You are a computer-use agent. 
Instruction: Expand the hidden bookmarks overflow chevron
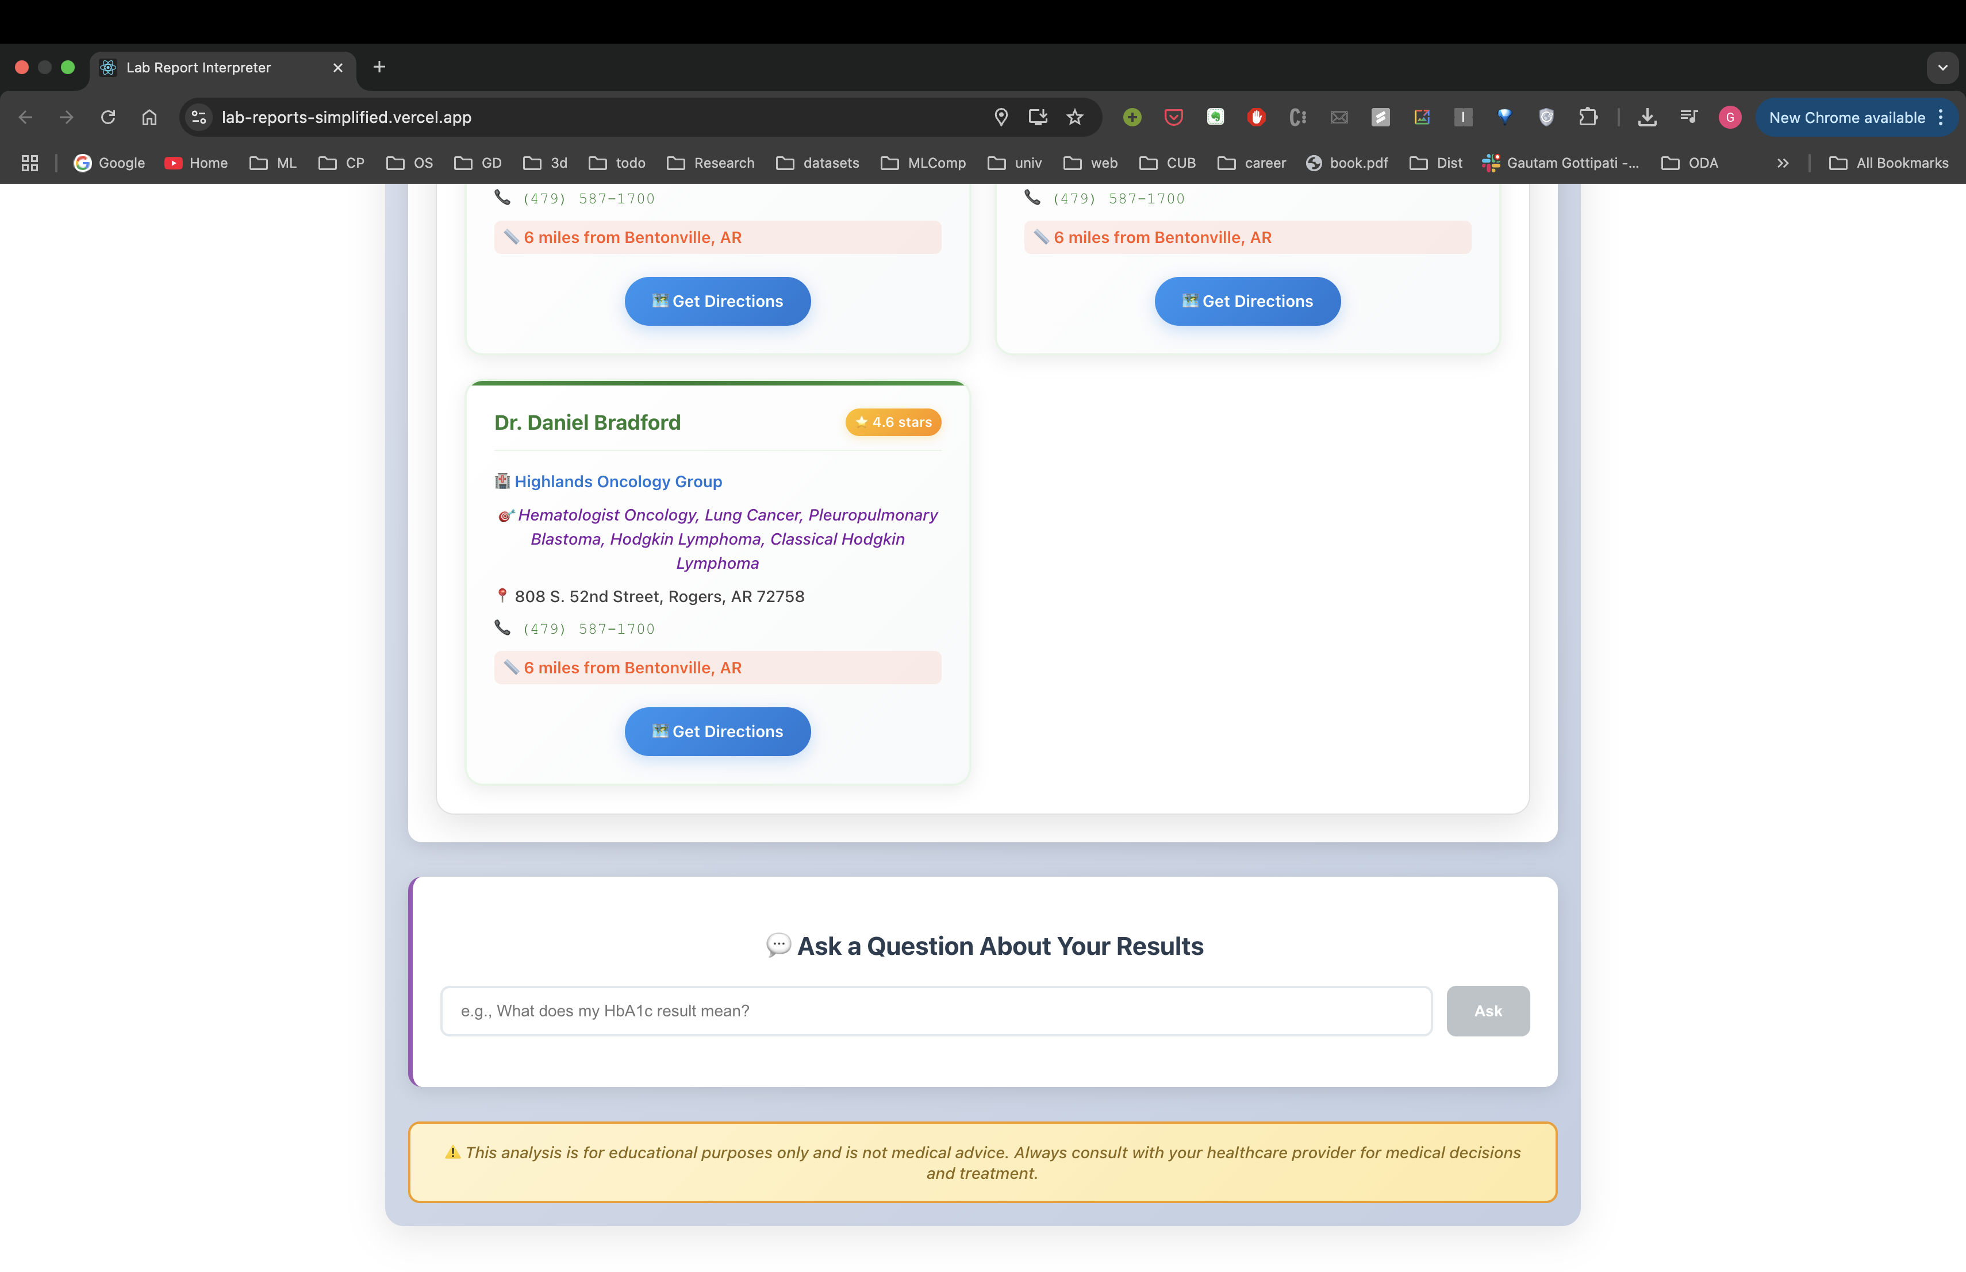tap(1783, 163)
